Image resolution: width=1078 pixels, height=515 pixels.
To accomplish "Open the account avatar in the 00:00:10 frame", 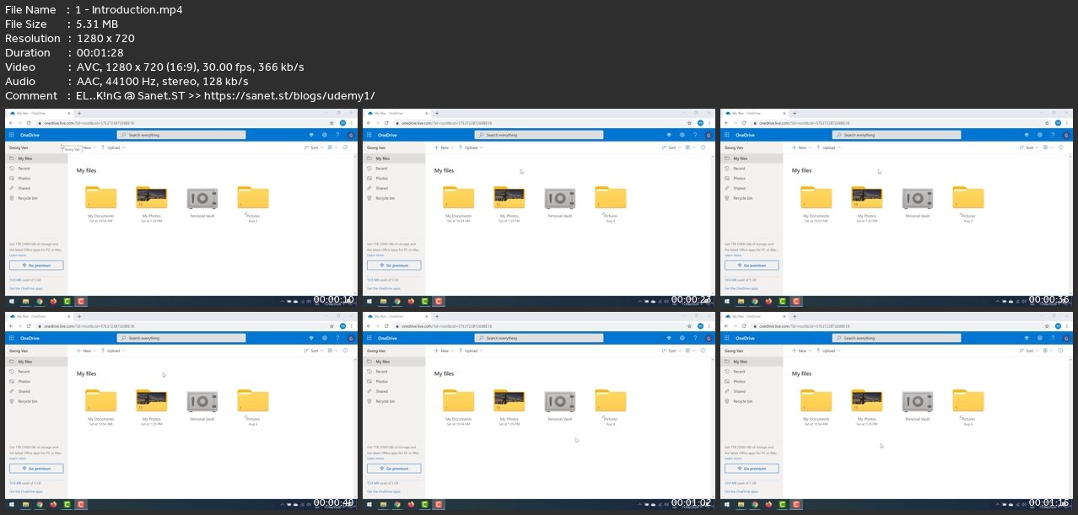I will point(350,135).
